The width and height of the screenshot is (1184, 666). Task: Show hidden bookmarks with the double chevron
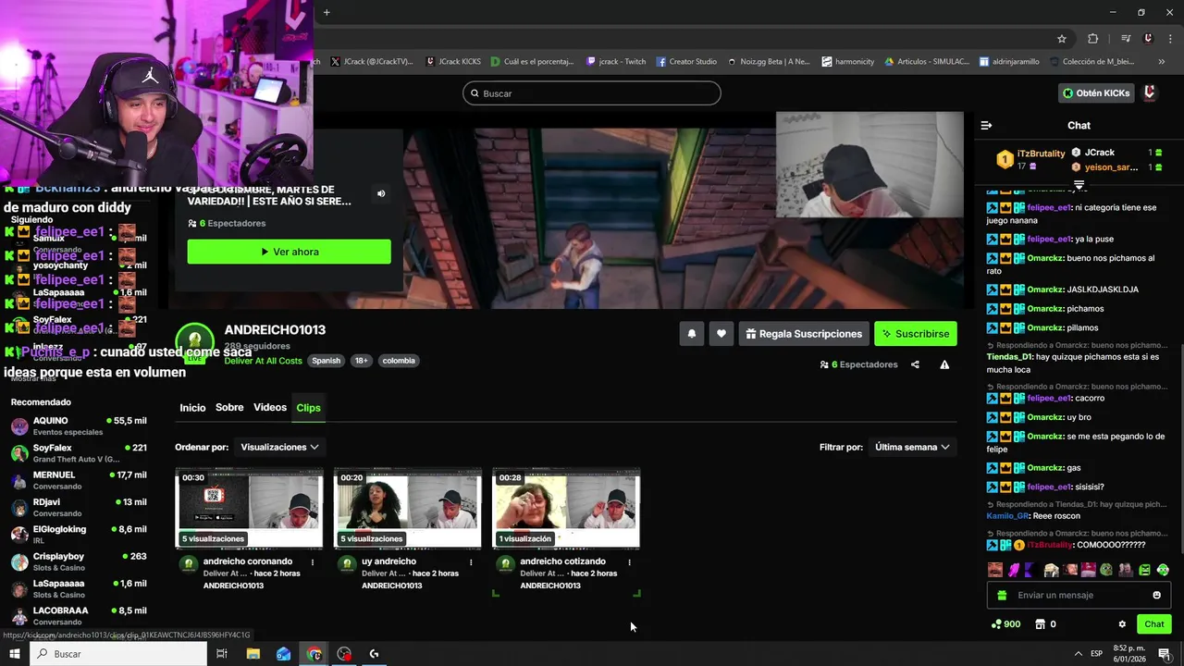1162,62
